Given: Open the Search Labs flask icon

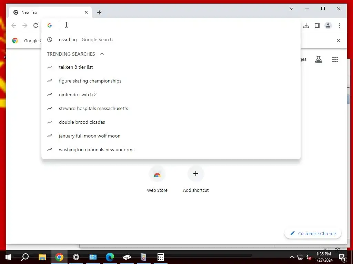Looking at the screenshot, I should pyautogui.click(x=318, y=59).
